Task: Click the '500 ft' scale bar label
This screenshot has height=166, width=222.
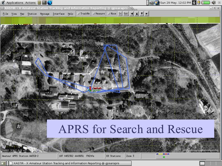Action: pyautogui.click(x=200, y=149)
